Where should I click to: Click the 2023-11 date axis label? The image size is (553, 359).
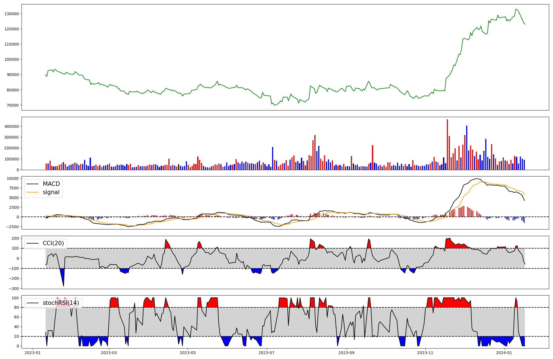425,353
